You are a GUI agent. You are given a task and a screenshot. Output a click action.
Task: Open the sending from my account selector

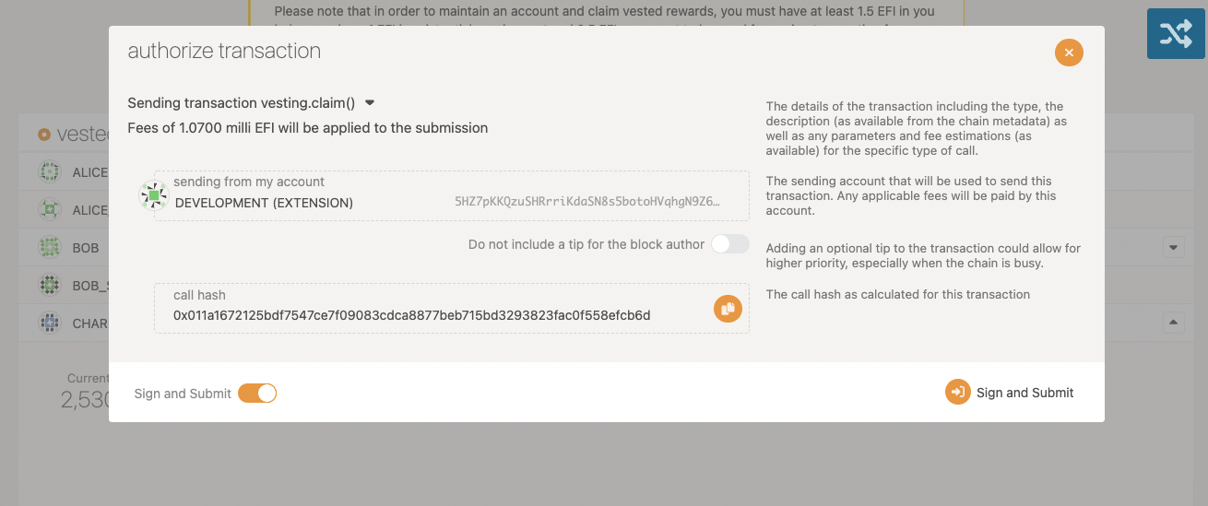click(x=452, y=195)
